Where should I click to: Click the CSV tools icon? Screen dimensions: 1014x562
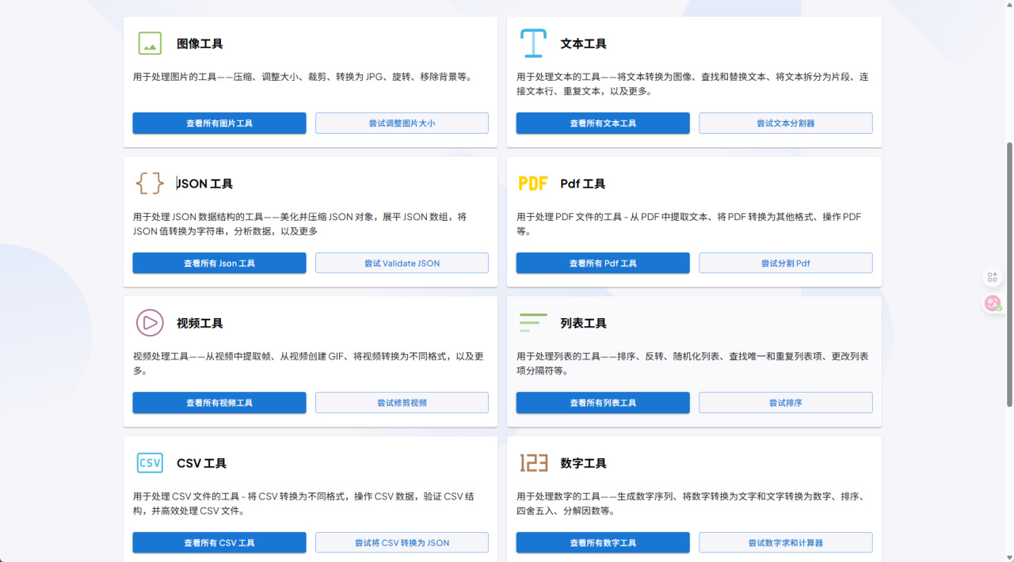click(x=150, y=463)
